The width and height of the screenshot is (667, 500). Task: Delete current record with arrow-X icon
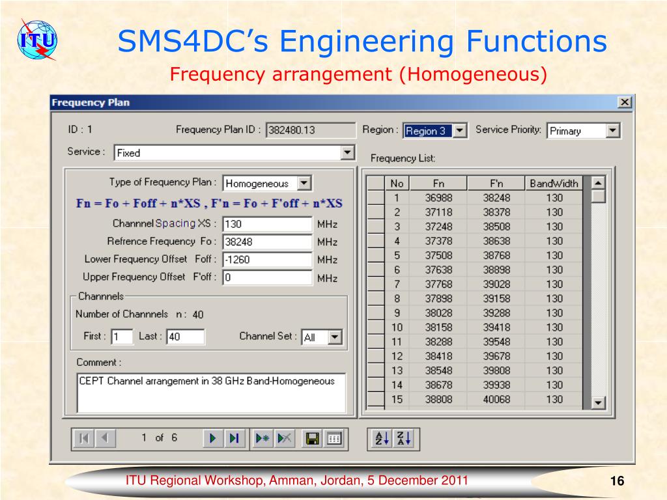point(284,438)
